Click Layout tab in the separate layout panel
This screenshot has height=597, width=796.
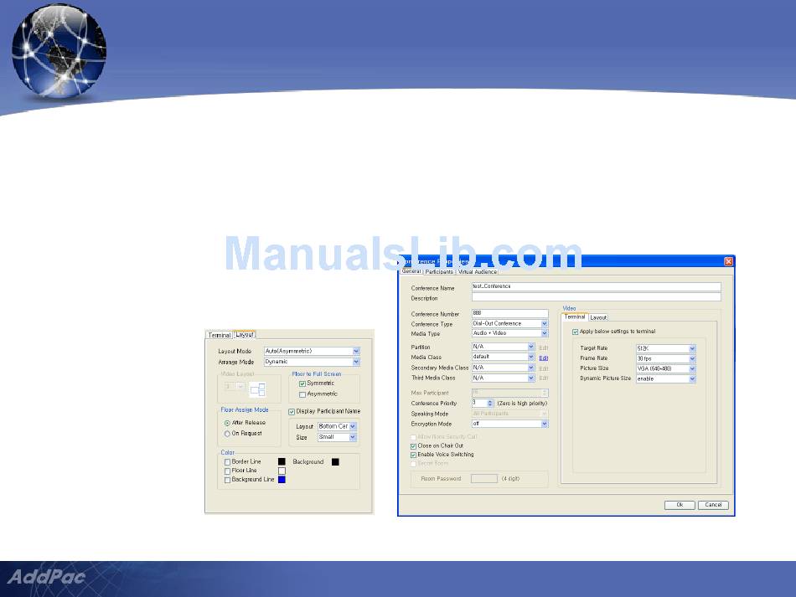(x=245, y=335)
